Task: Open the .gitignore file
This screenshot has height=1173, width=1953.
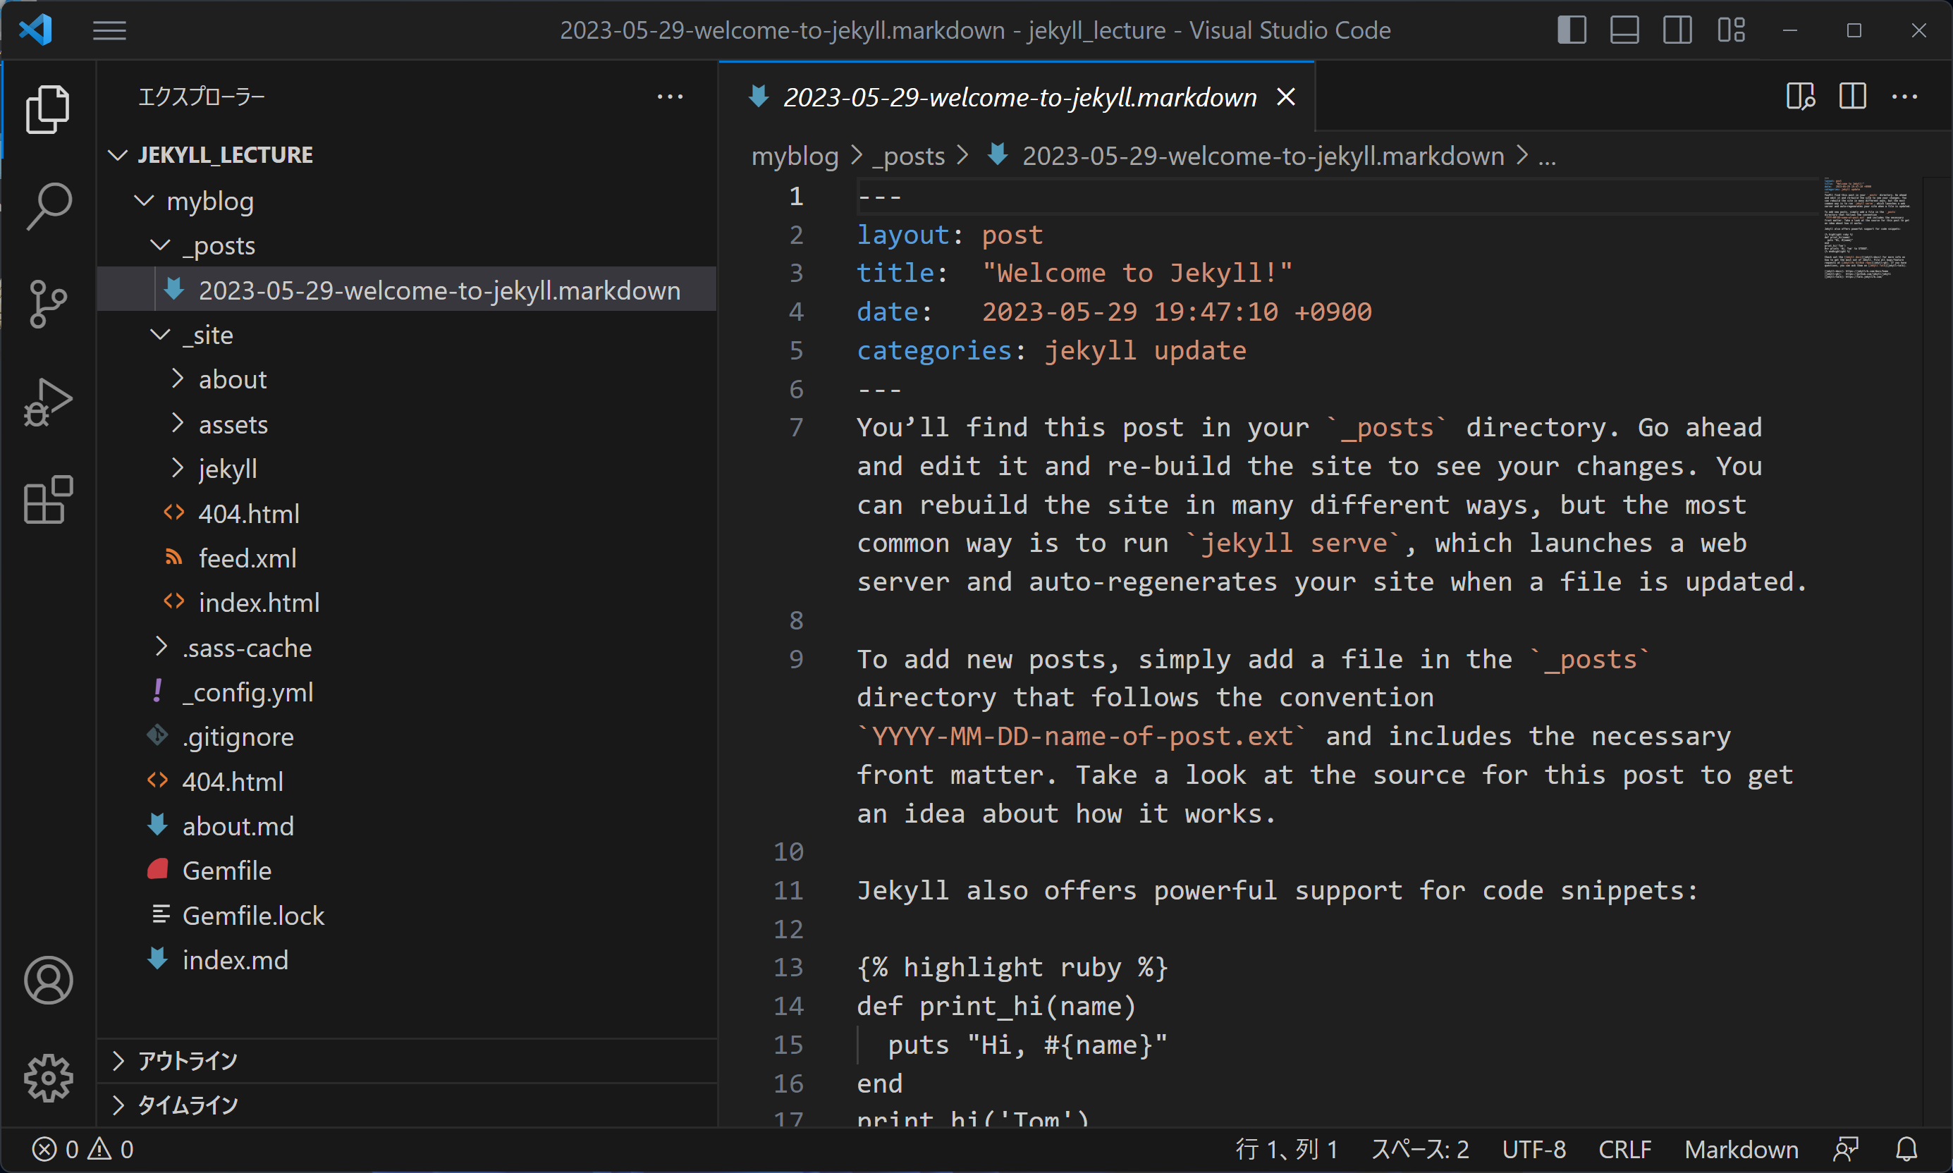Action: pos(407,737)
